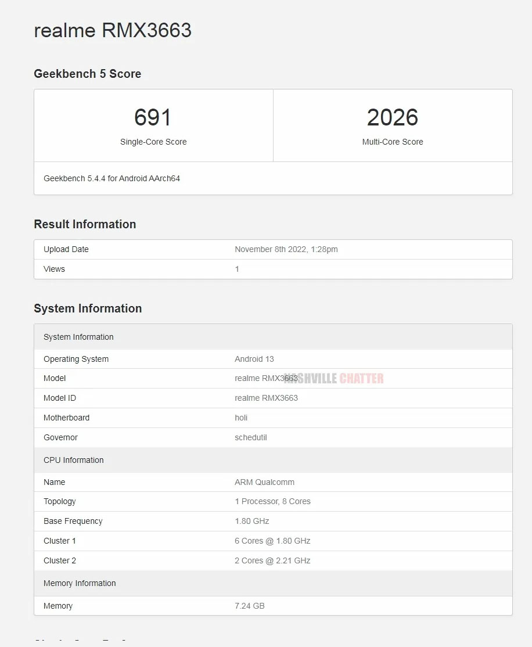This screenshot has height=647, width=532.
Task: Select the Android 13 operating system value
Action: (x=254, y=359)
